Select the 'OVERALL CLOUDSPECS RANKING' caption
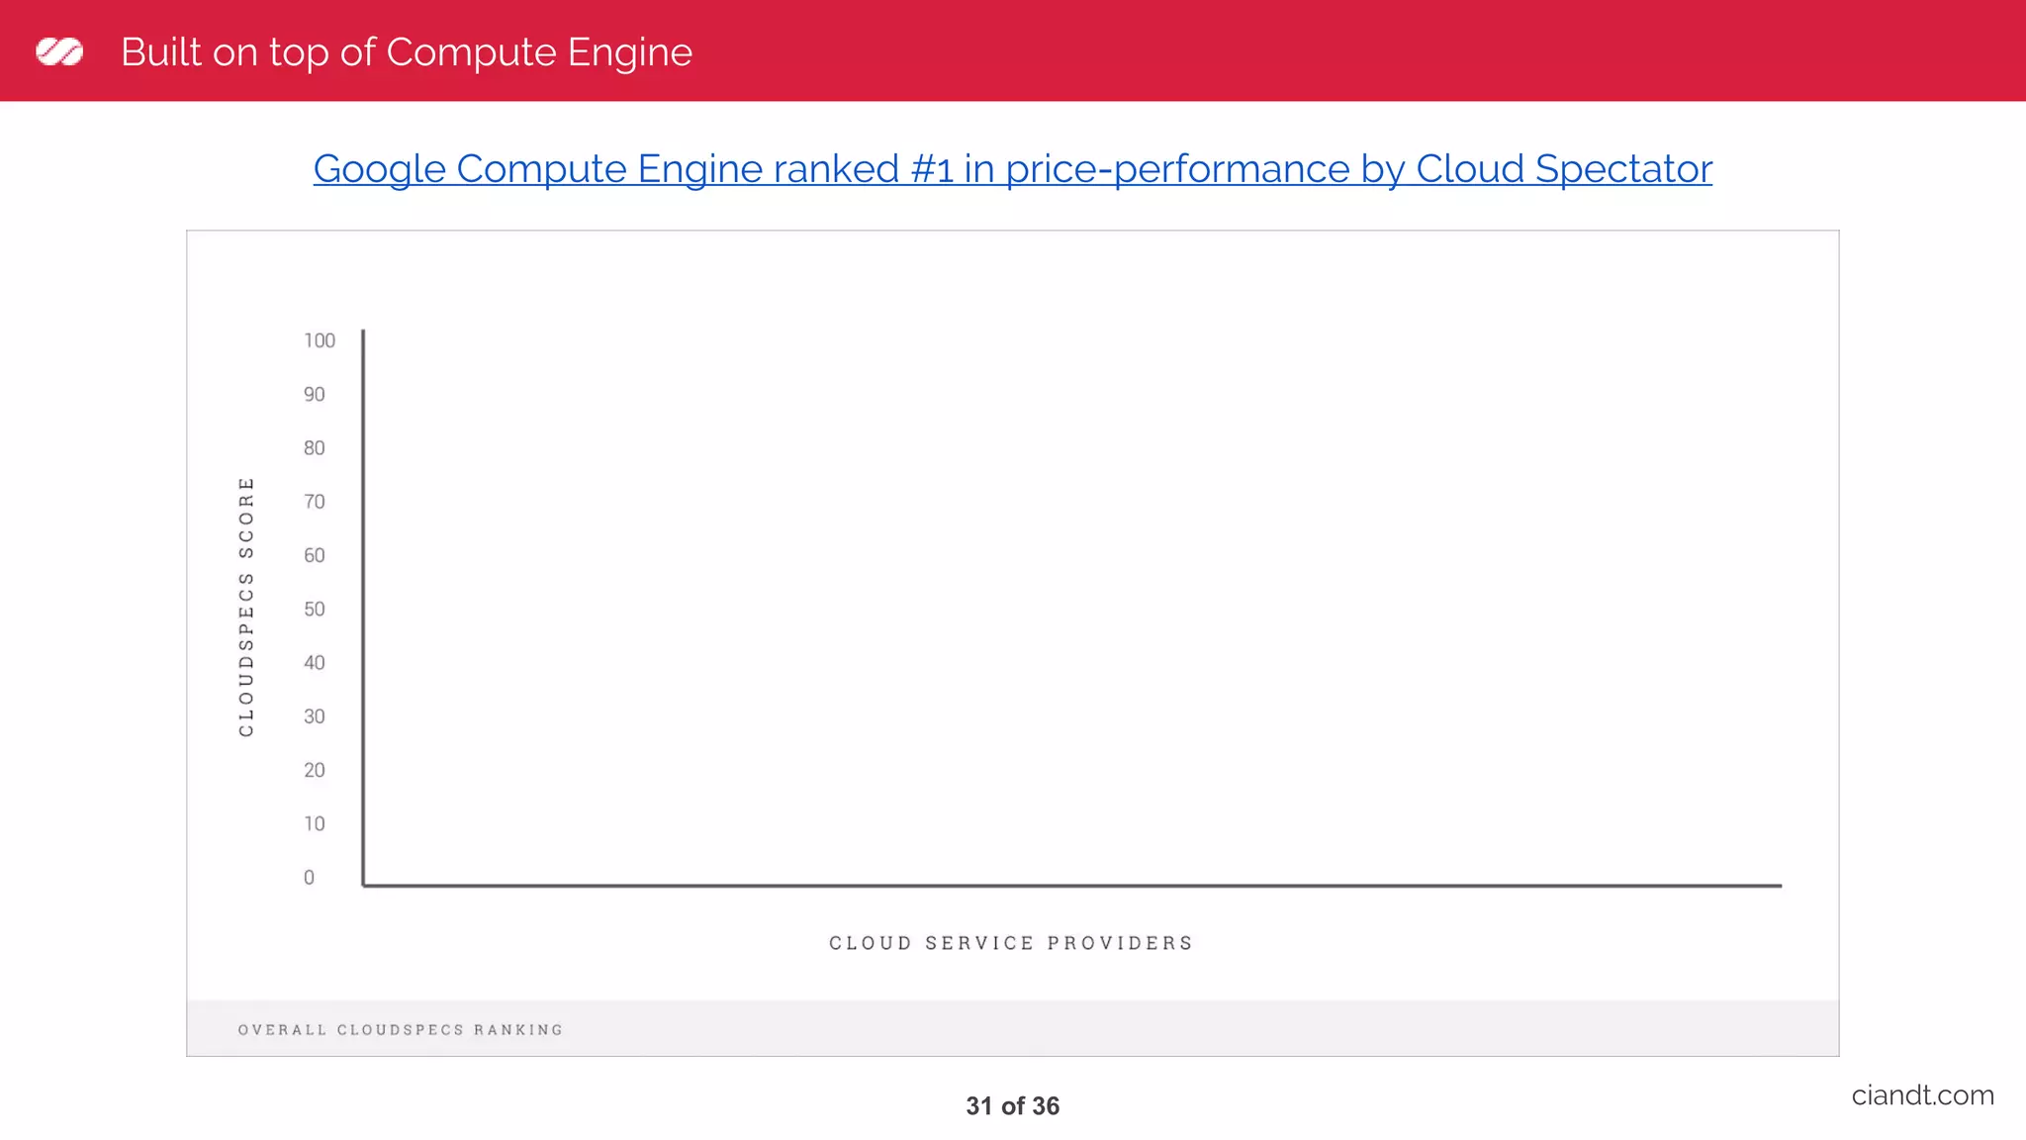 point(401,1030)
